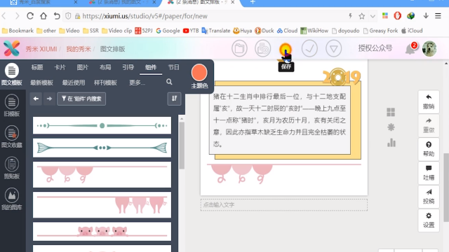This screenshot has width=449, height=252.
Task: Click 重做 redo button
Action: [429, 125]
